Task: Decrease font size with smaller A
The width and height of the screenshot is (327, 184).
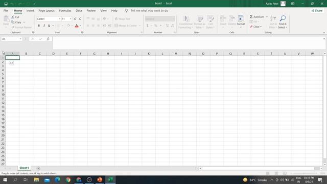Action: [x=80, y=19]
